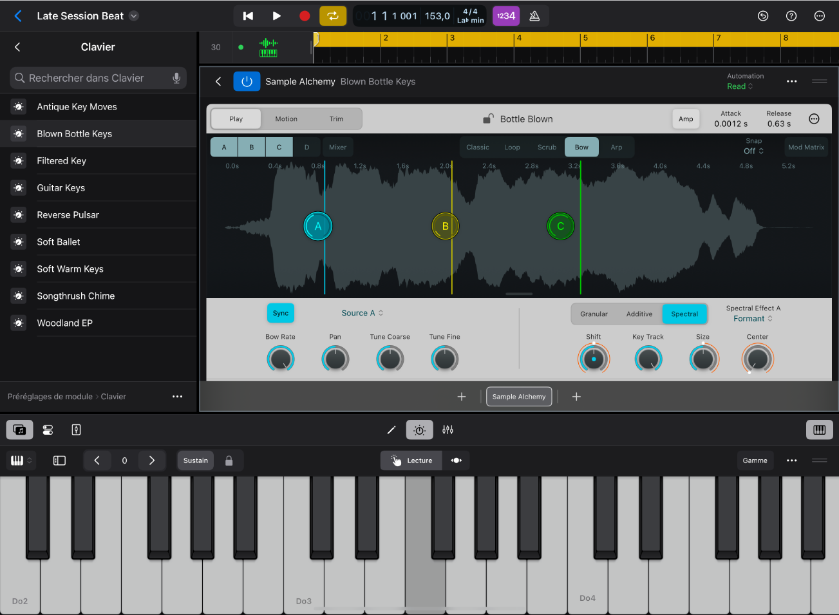The image size is (839, 615).
Task: Select the Antique Key Moves preset
Action: click(x=98, y=107)
